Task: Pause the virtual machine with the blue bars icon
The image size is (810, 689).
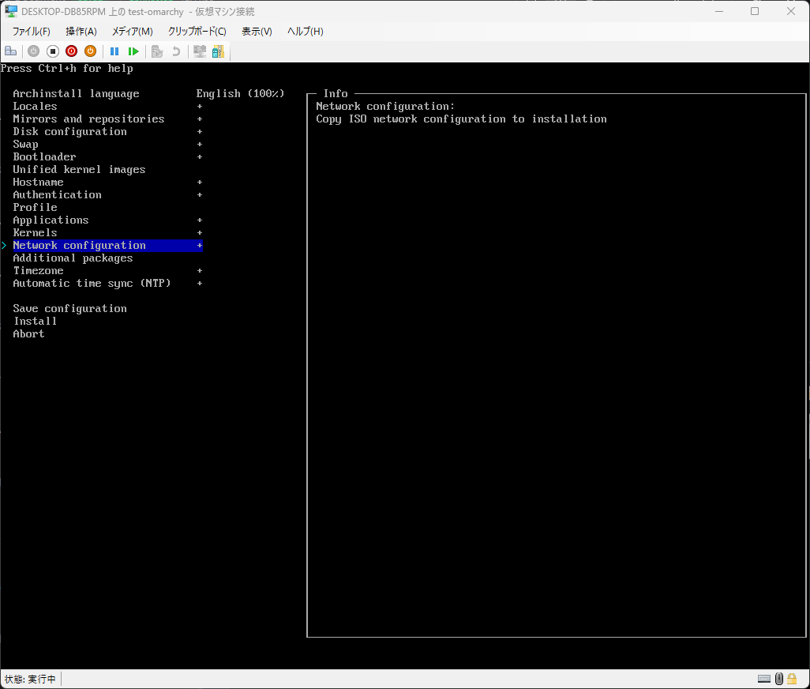Action: (114, 51)
